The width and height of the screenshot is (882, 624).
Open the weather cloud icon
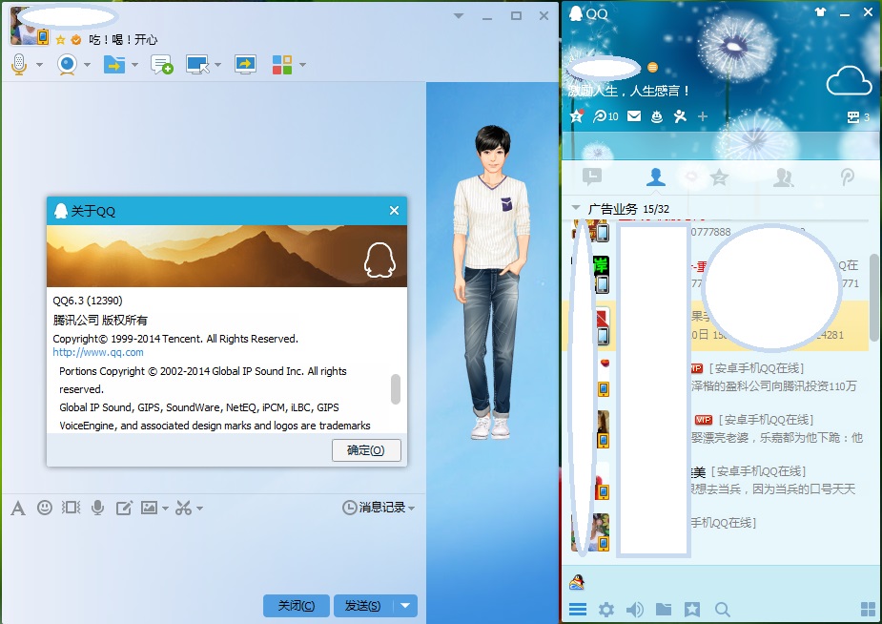(849, 82)
